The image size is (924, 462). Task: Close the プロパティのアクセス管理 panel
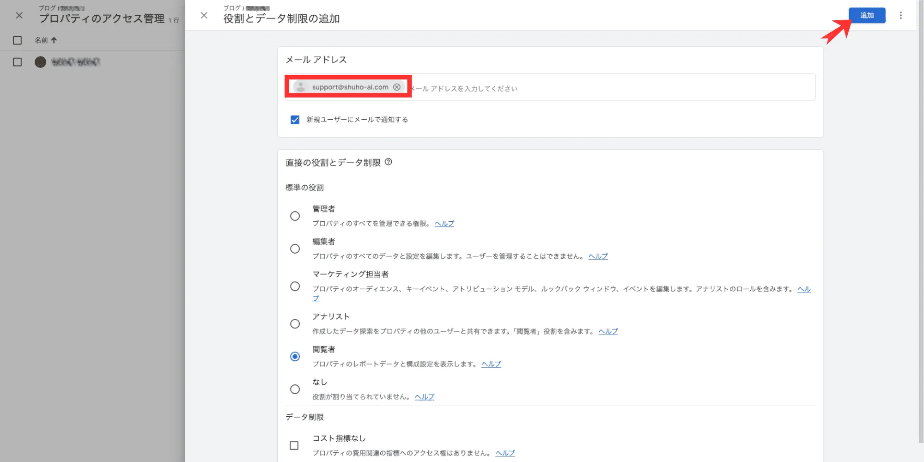click(19, 15)
